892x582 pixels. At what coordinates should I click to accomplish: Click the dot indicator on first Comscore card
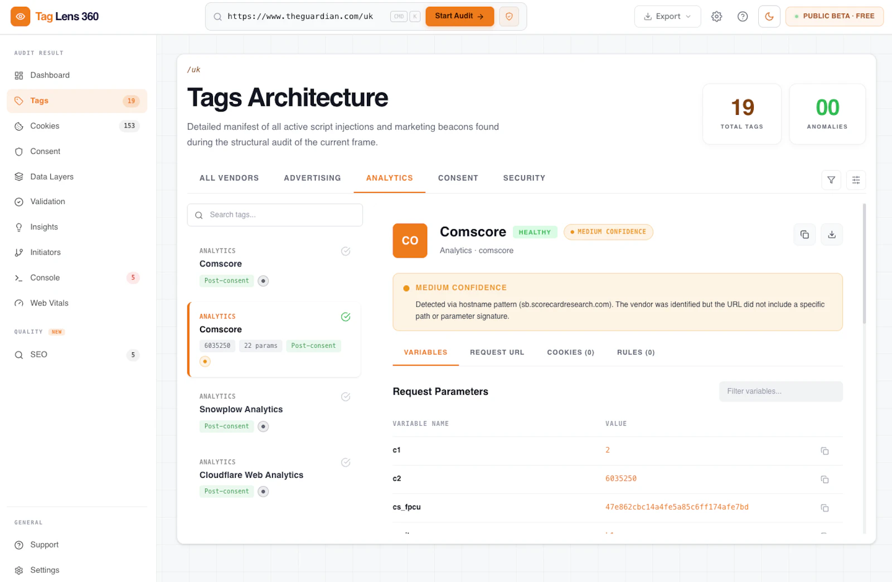pos(263,281)
